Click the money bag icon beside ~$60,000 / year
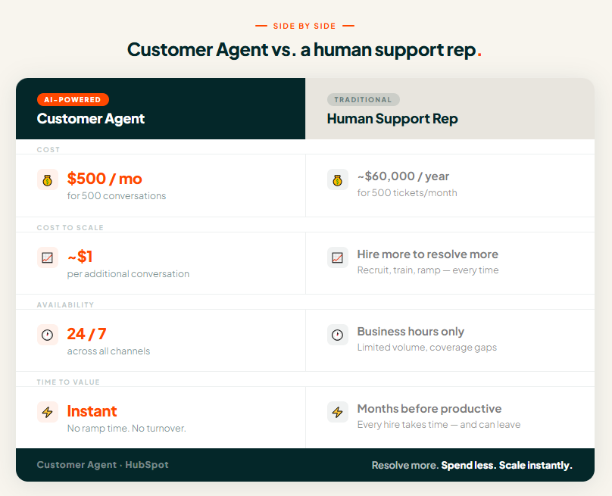The image size is (612, 496). coord(338,179)
